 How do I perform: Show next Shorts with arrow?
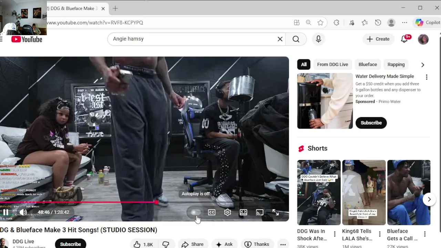click(x=429, y=199)
